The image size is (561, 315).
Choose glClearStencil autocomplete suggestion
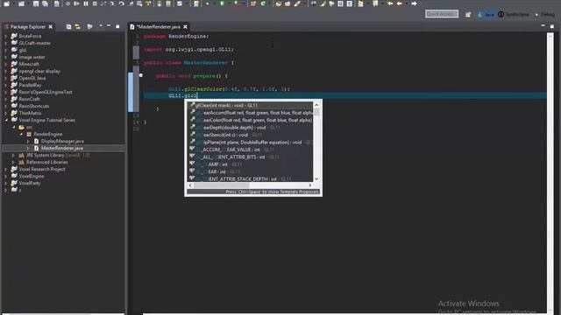[251, 135]
